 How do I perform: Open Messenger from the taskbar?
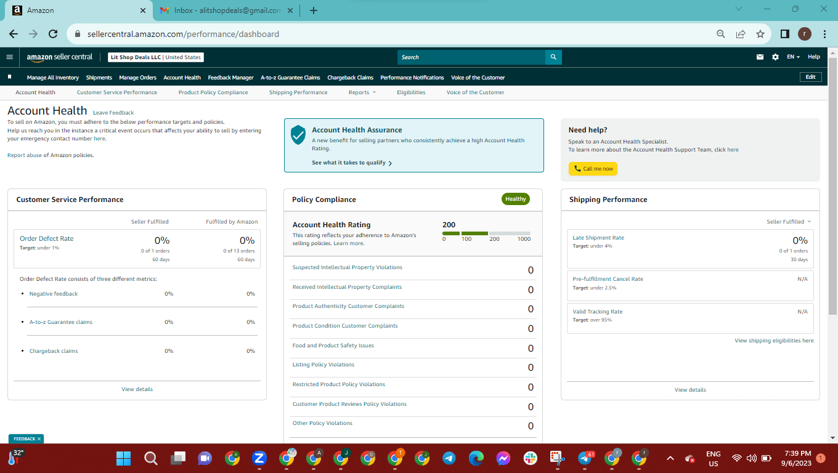503,458
